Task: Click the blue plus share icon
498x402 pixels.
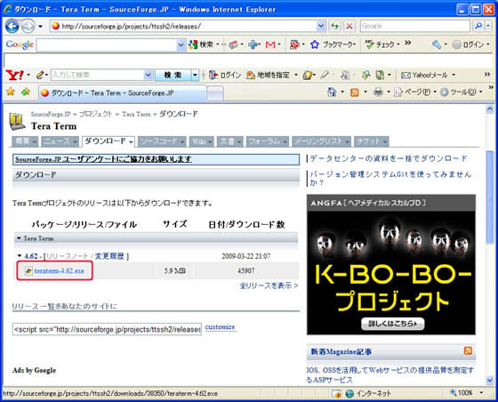Action: pos(253,44)
